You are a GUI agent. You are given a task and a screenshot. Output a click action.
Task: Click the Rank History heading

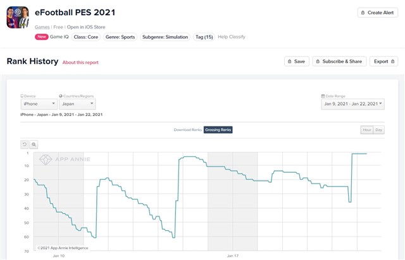[x=32, y=61]
